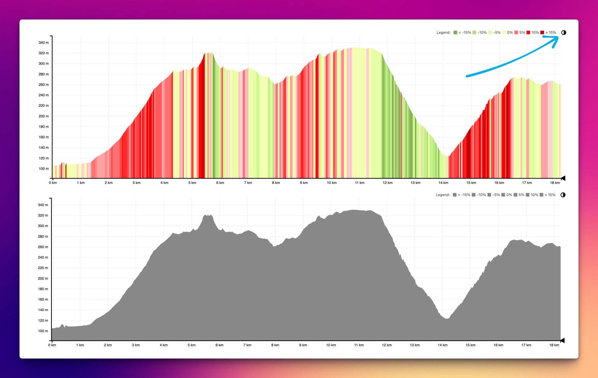Click the '10 km' x-axis label on the upper chart
Viewport: 598px width, 378px height.
click(x=332, y=183)
